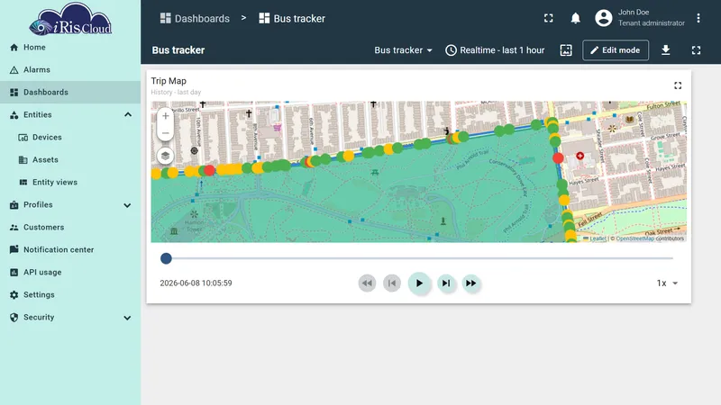Toggle fullscreen icon in top header
This screenshot has width=721, height=405.
(x=549, y=18)
